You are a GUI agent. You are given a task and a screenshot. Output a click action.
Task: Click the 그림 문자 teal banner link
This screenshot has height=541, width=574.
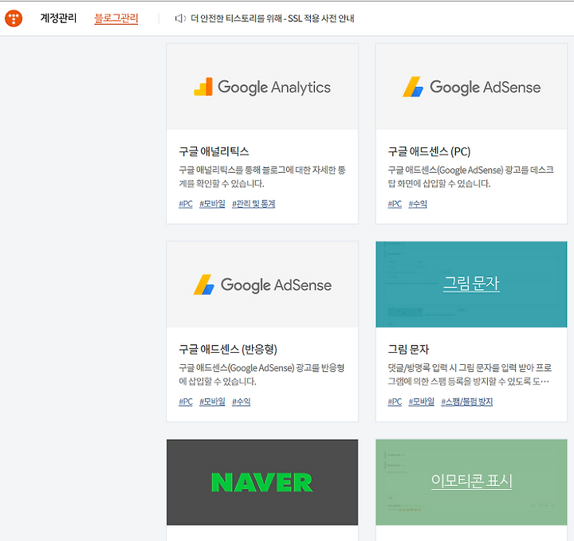471,283
